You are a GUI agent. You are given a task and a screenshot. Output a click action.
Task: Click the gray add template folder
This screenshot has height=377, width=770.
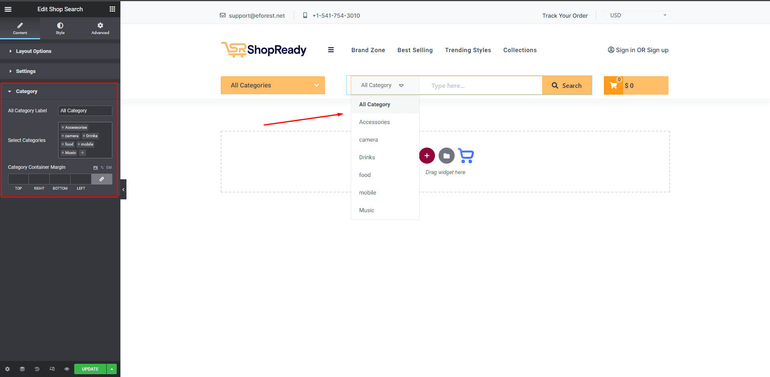tap(446, 156)
